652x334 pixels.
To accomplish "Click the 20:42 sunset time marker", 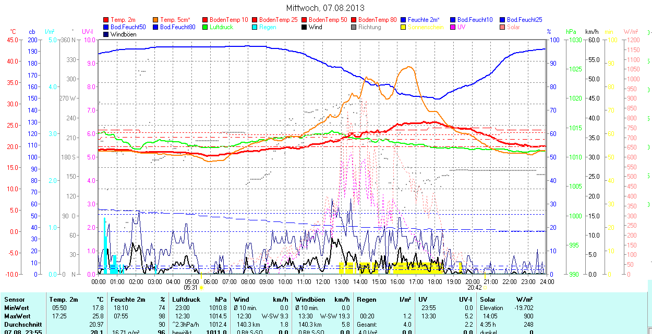I will tap(474, 287).
